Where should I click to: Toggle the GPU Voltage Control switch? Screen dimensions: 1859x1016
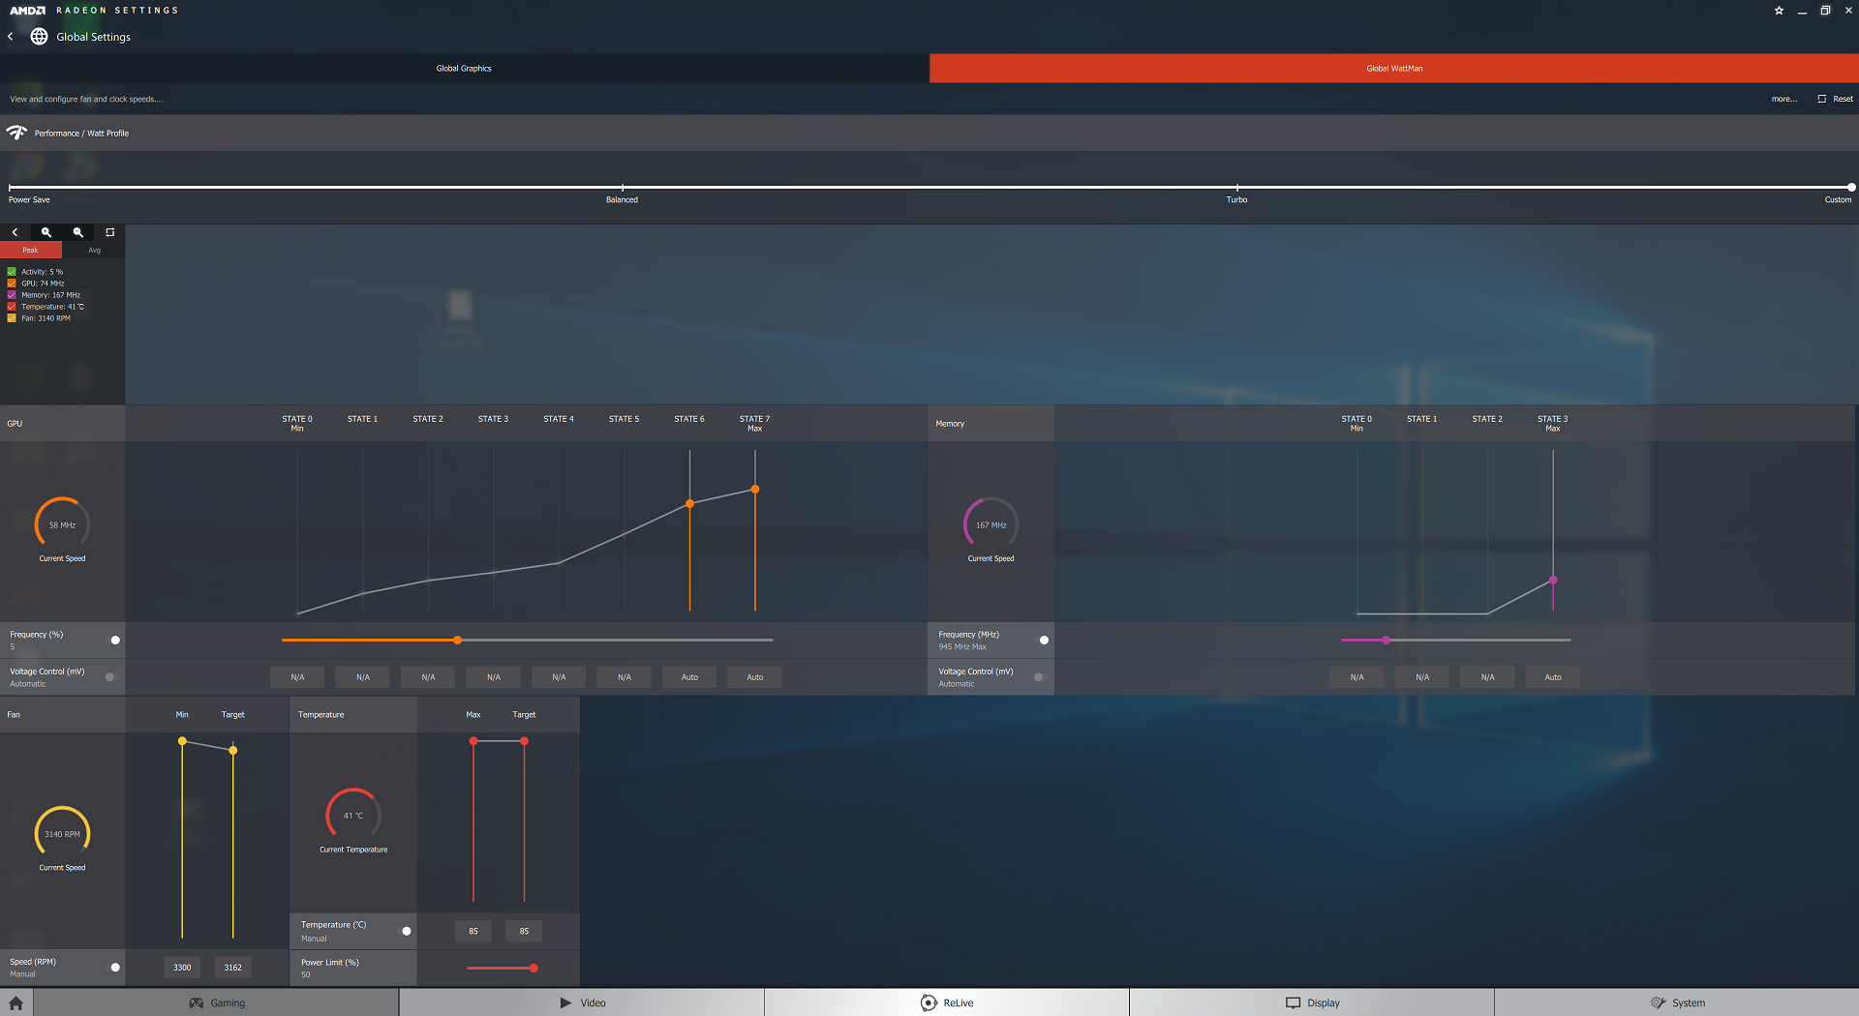pos(111,677)
